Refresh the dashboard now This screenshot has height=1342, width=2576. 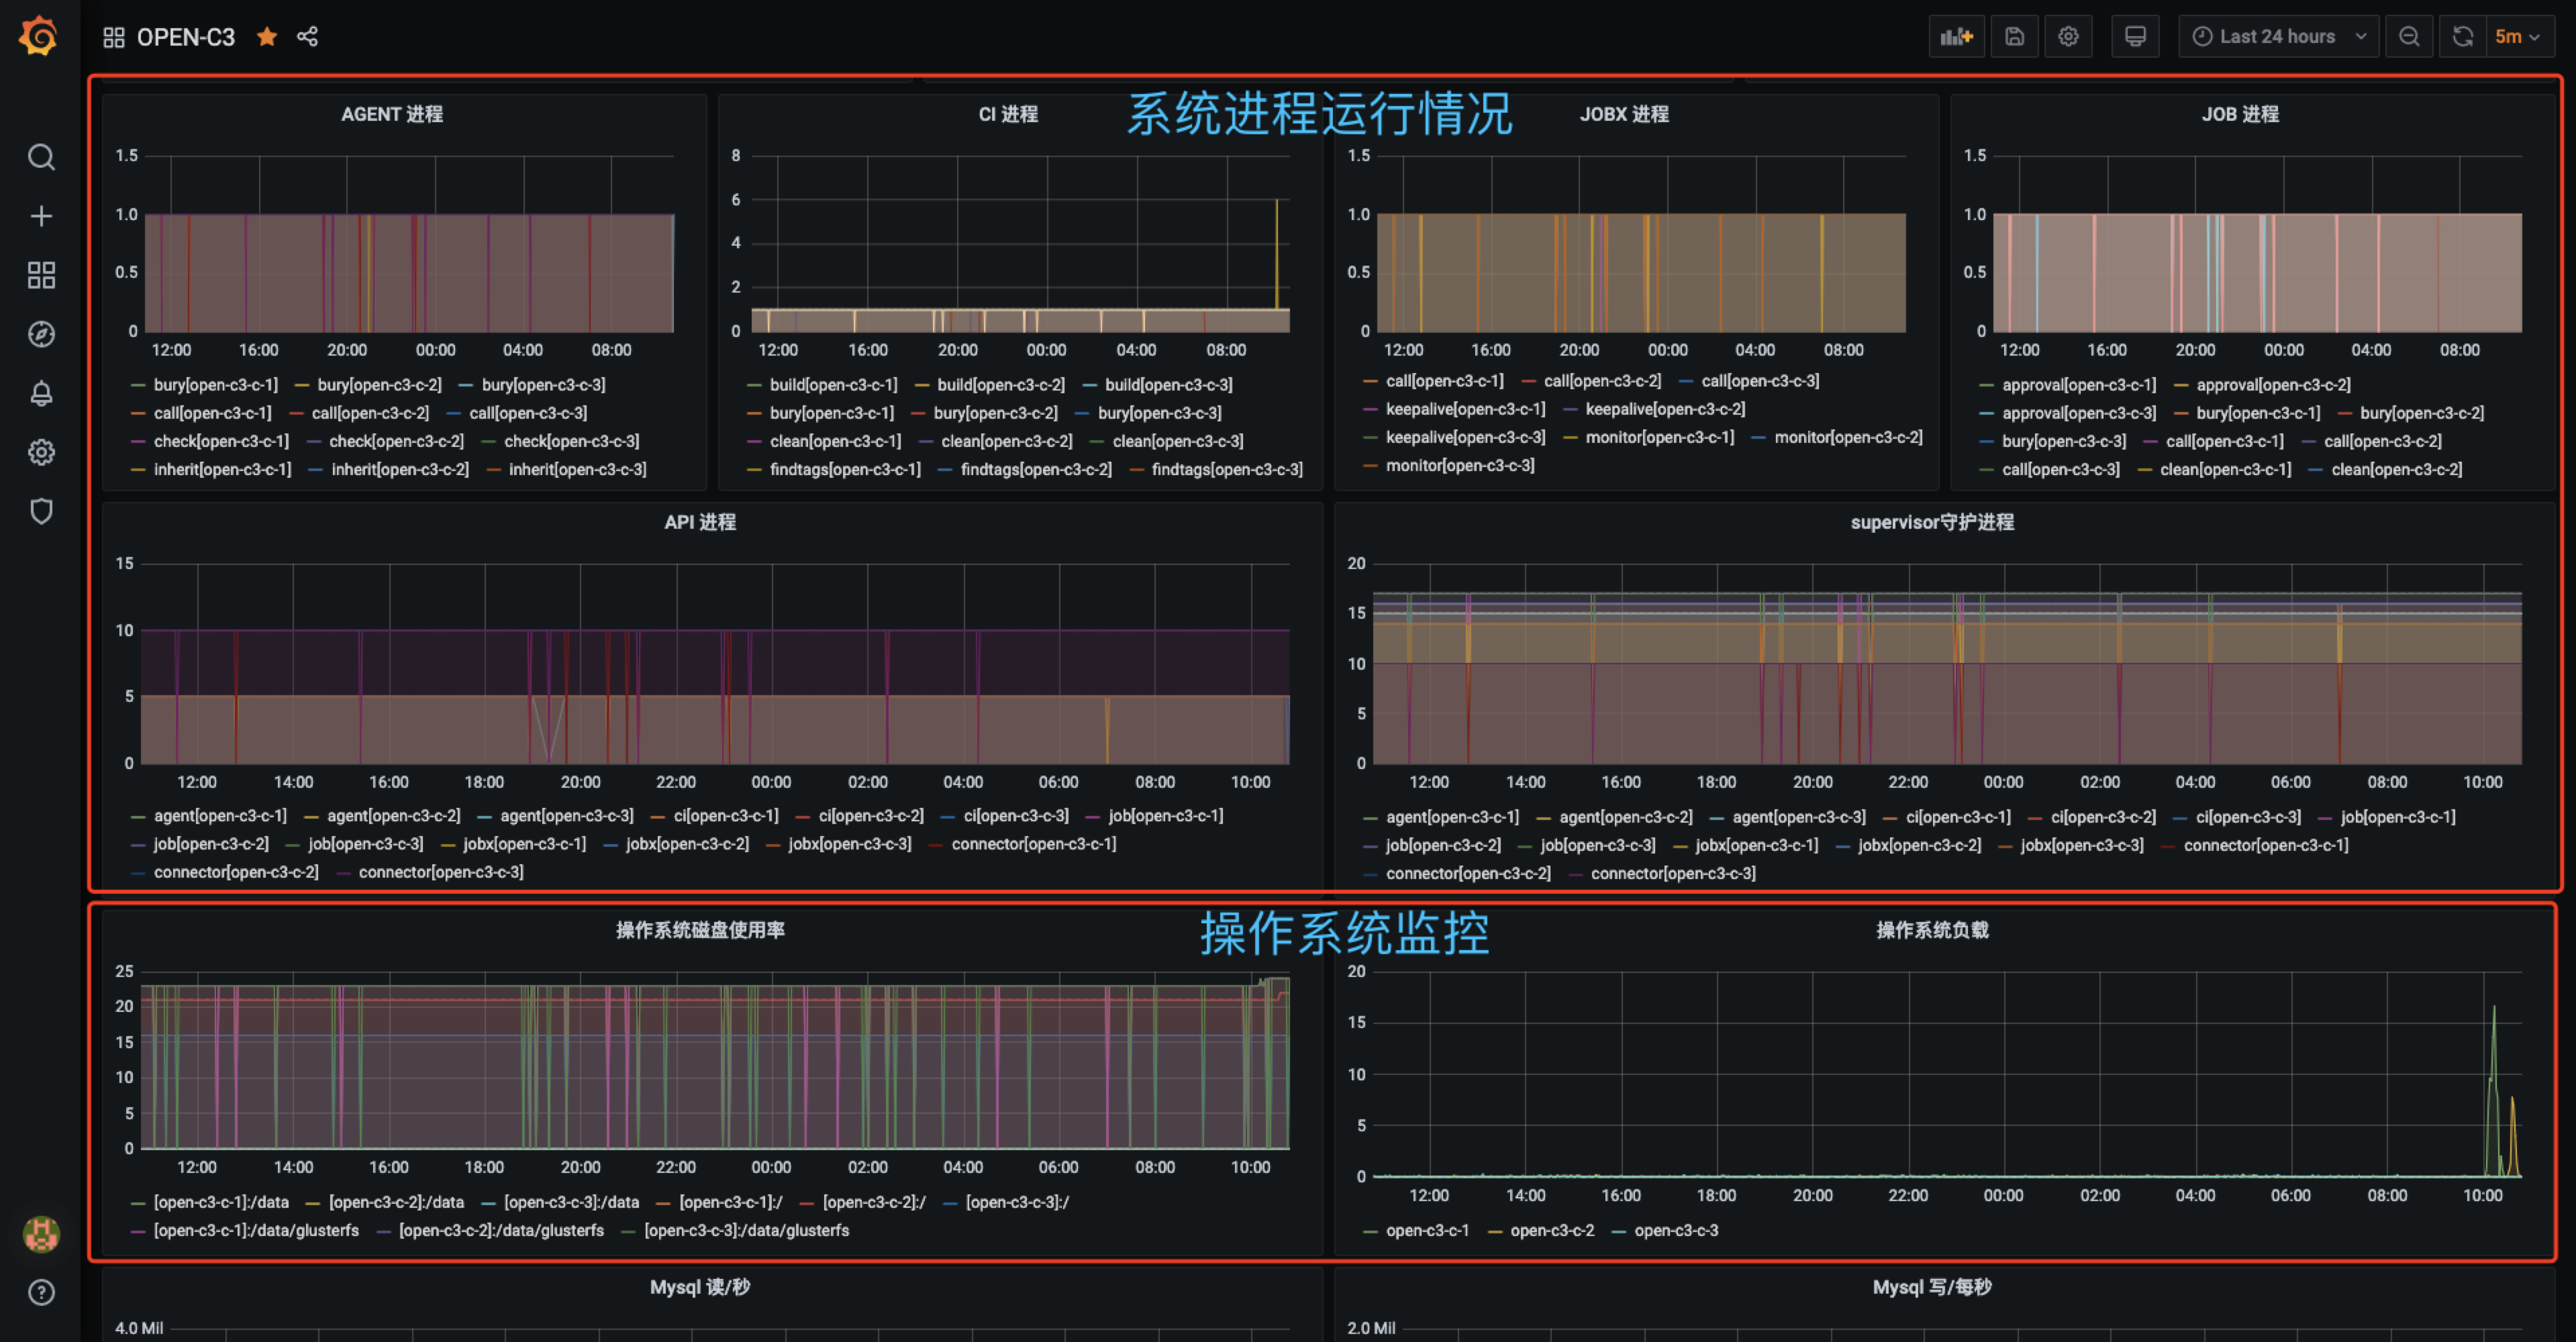[x=2463, y=37]
